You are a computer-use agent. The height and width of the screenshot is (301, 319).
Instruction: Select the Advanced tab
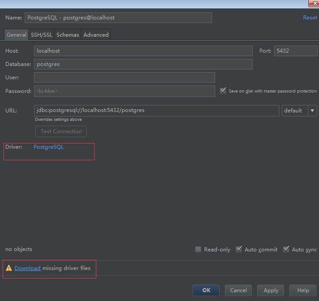pyautogui.click(x=96, y=35)
